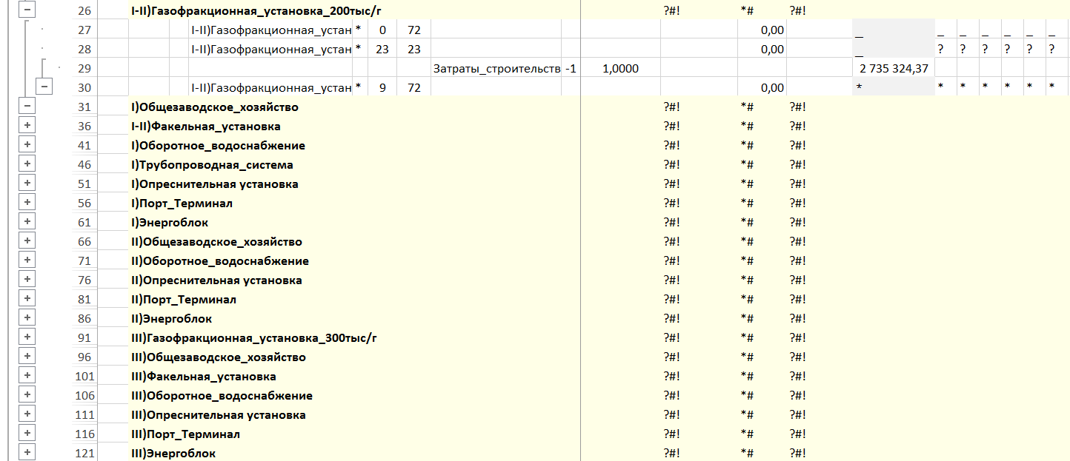Select the cell with value 1,0000

click(x=620, y=68)
